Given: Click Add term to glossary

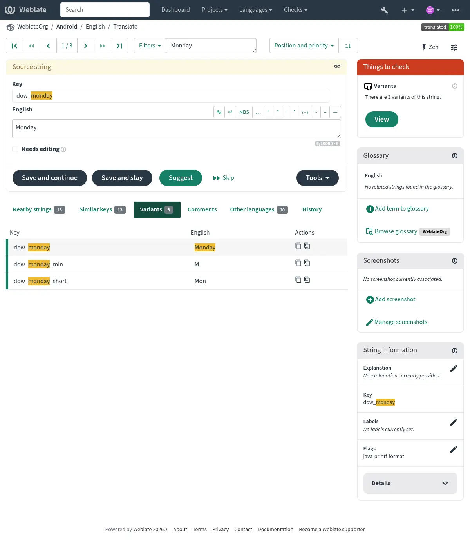Looking at the screenshot, I should pos(398,209).
